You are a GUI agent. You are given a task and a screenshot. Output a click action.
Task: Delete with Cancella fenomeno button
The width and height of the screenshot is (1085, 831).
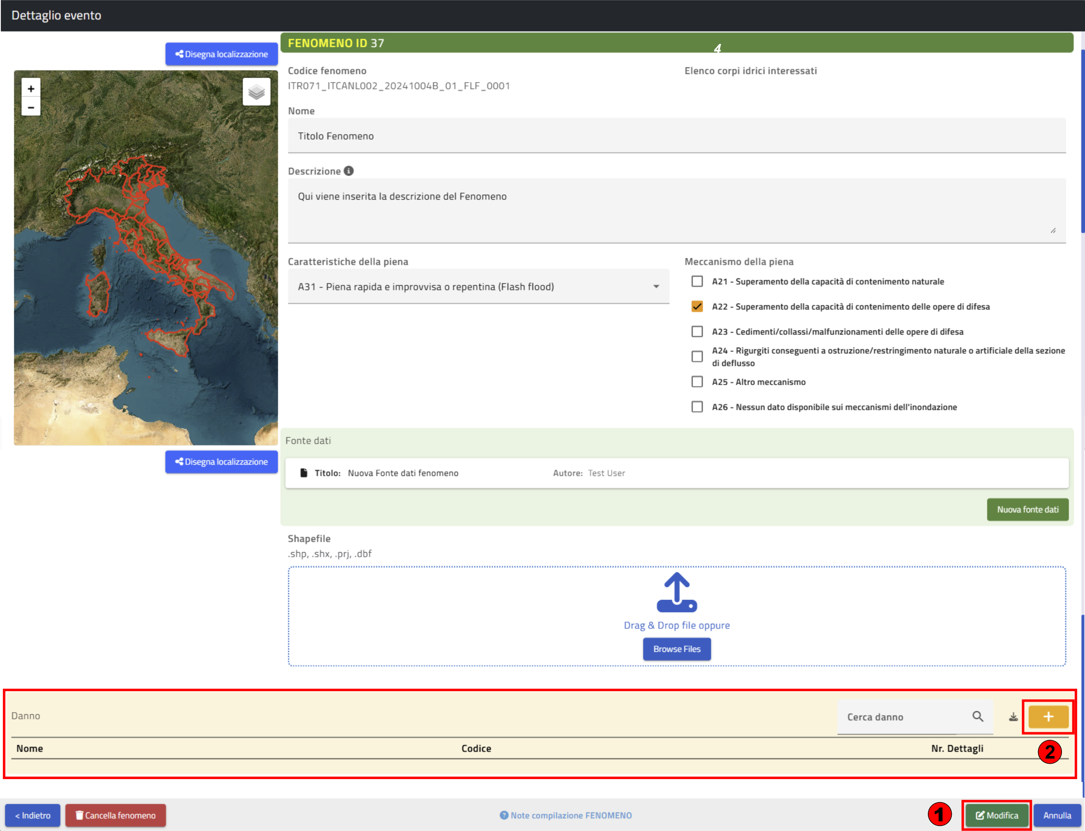point(115,815)
